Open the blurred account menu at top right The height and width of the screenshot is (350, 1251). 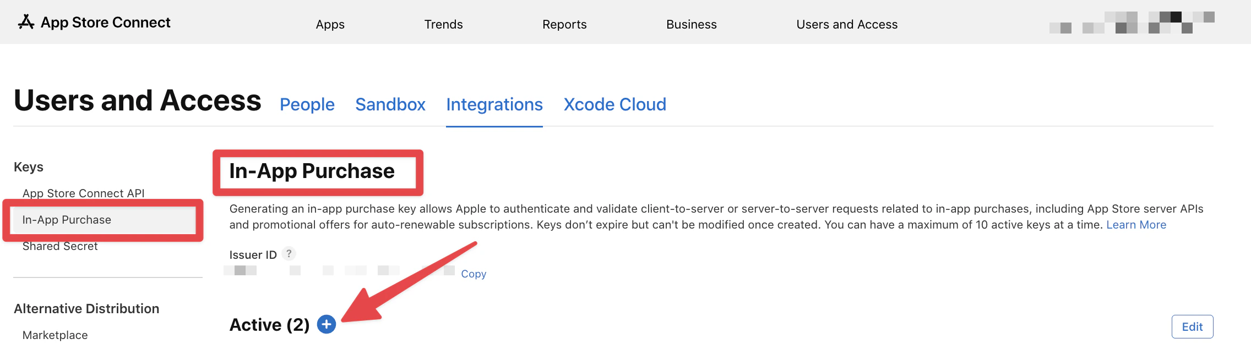pos(1132,23)
